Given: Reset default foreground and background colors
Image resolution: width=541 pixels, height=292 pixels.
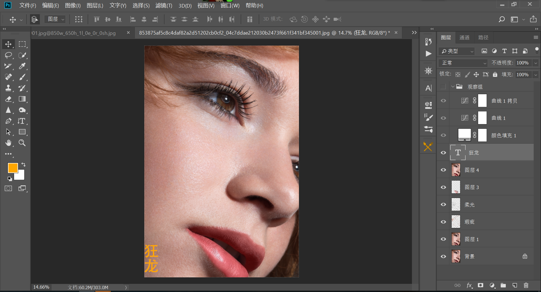Looking at the screenshot, I should click(x=10, y=179).
